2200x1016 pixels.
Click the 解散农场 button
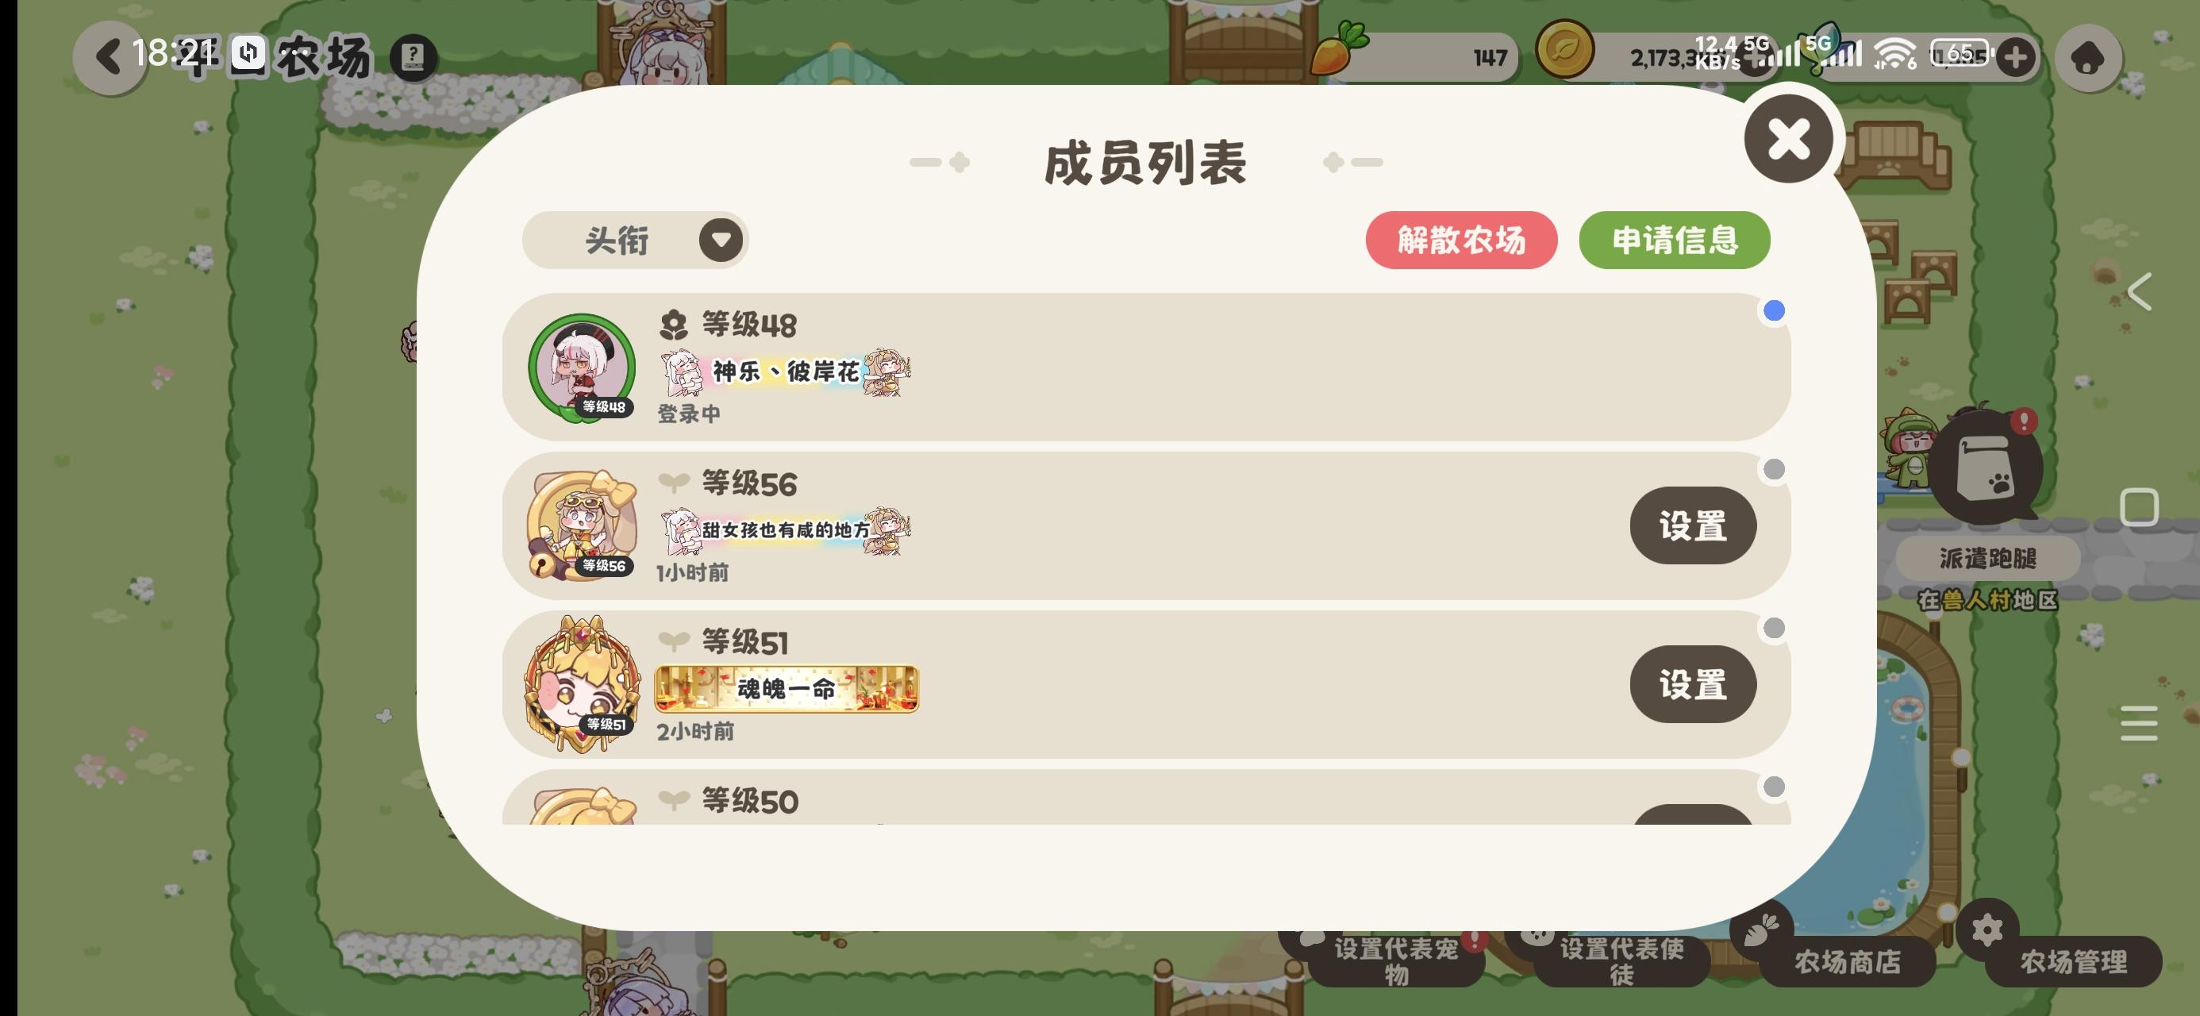1461,241
